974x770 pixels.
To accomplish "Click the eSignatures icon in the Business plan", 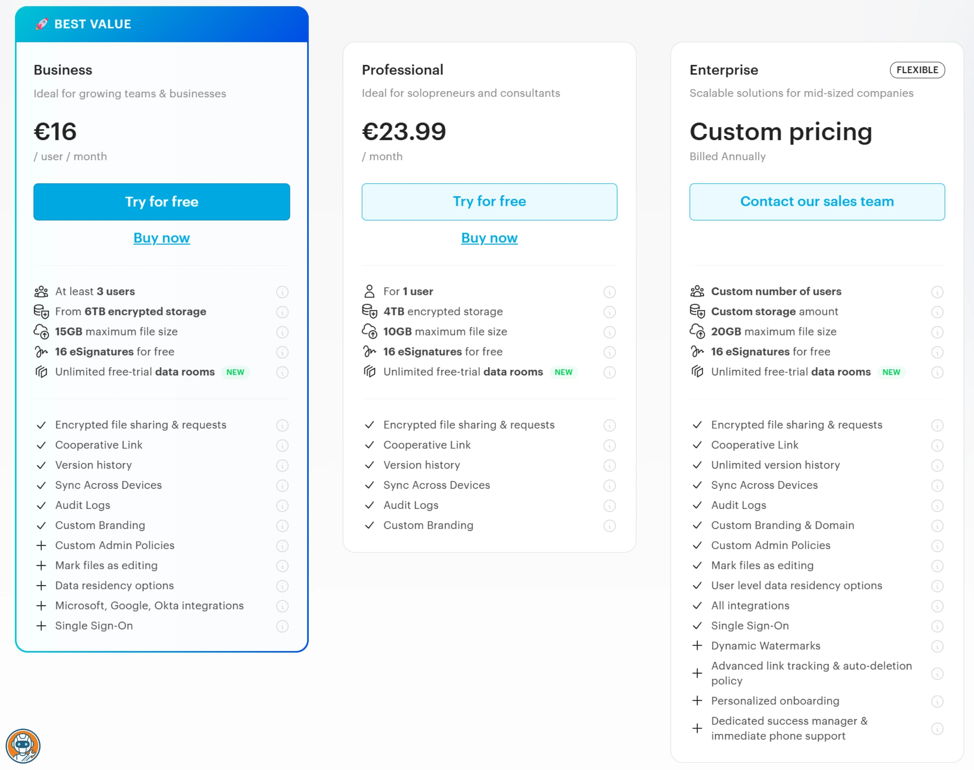I will pos(41,352).
